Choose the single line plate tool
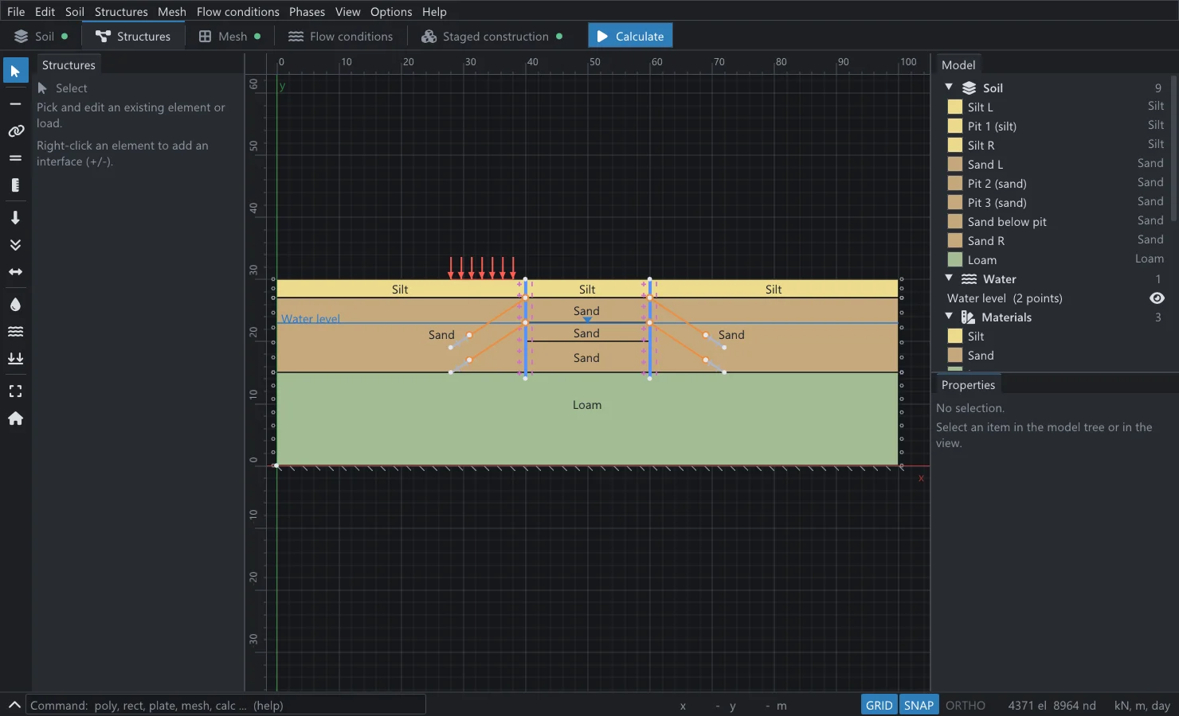The height and width of the screenshot is (716, 1179). pos(15,103)
